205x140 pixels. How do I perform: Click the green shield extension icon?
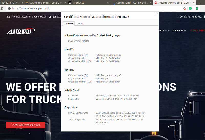(x=197, y=8)
